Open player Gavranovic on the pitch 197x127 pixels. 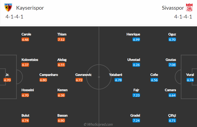(83, 75)
